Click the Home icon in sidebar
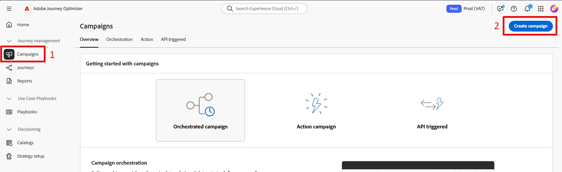The image size is (562, 172). click(9, 24)
